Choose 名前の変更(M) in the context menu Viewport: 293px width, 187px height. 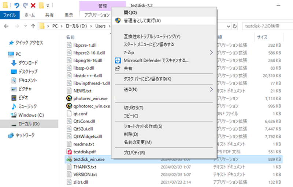(x=164, y=142)
